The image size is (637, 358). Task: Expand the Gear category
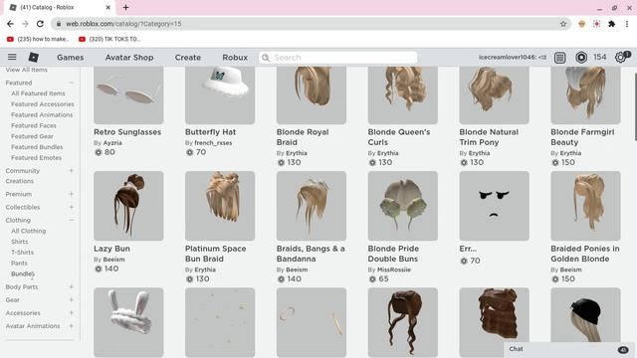[71, 299]
